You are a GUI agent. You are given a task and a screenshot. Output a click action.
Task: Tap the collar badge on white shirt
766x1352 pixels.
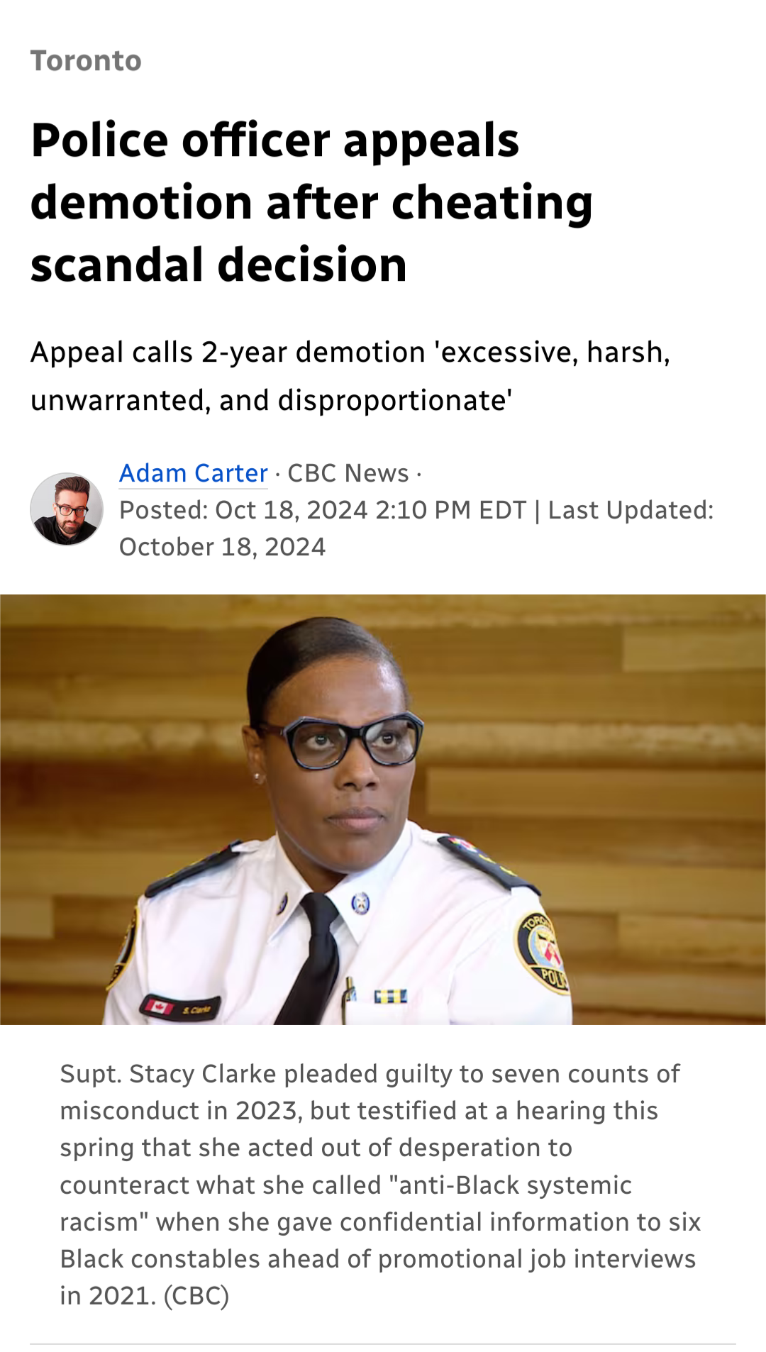pos(361,903)
